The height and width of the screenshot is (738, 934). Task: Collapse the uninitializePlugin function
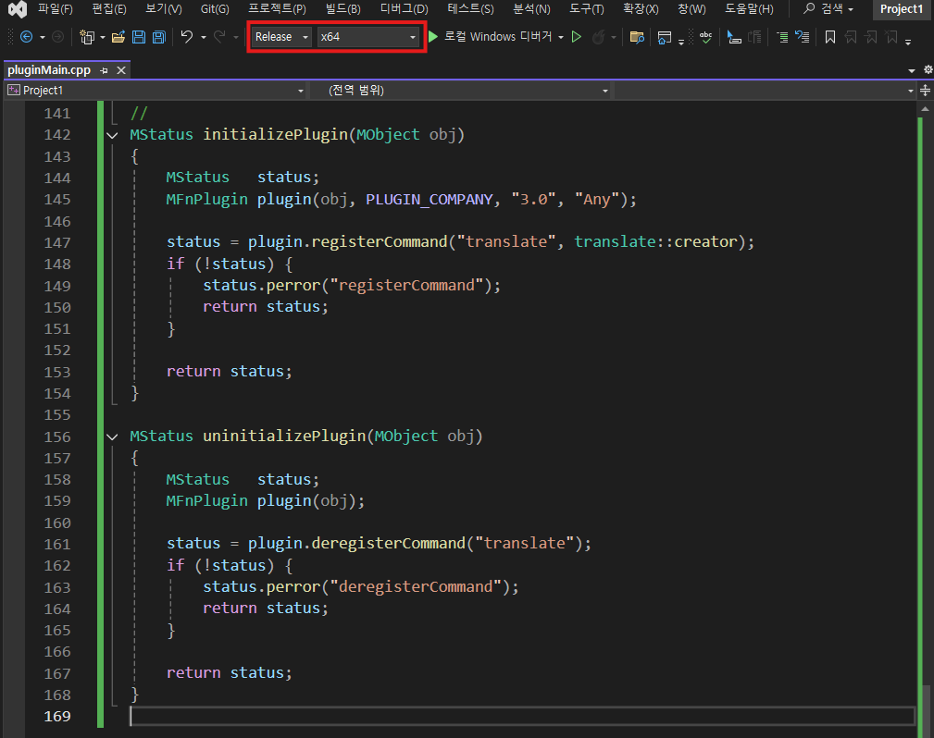pyautogui.click(x=112, y=437)
